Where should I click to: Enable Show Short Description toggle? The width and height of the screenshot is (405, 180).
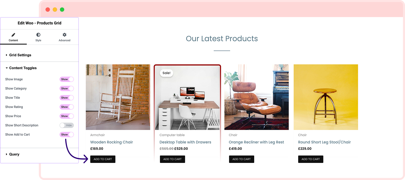(67, 125)
